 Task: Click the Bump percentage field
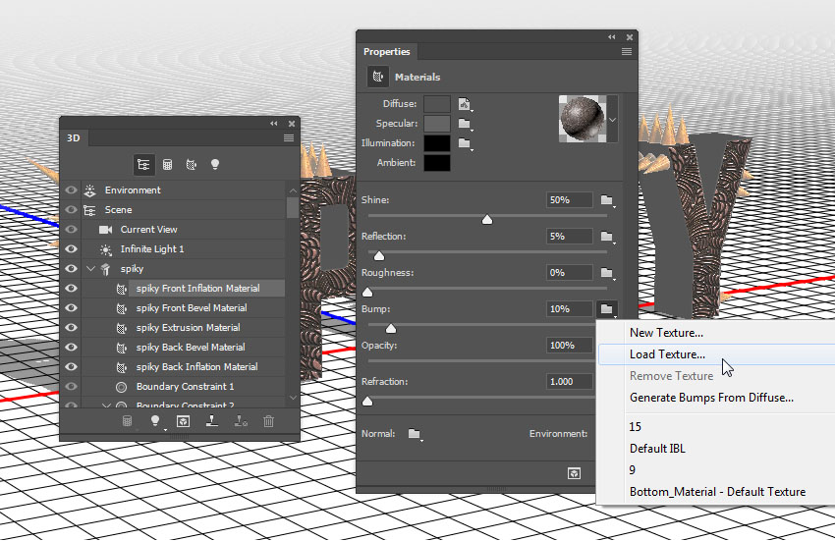click(569, 309)
